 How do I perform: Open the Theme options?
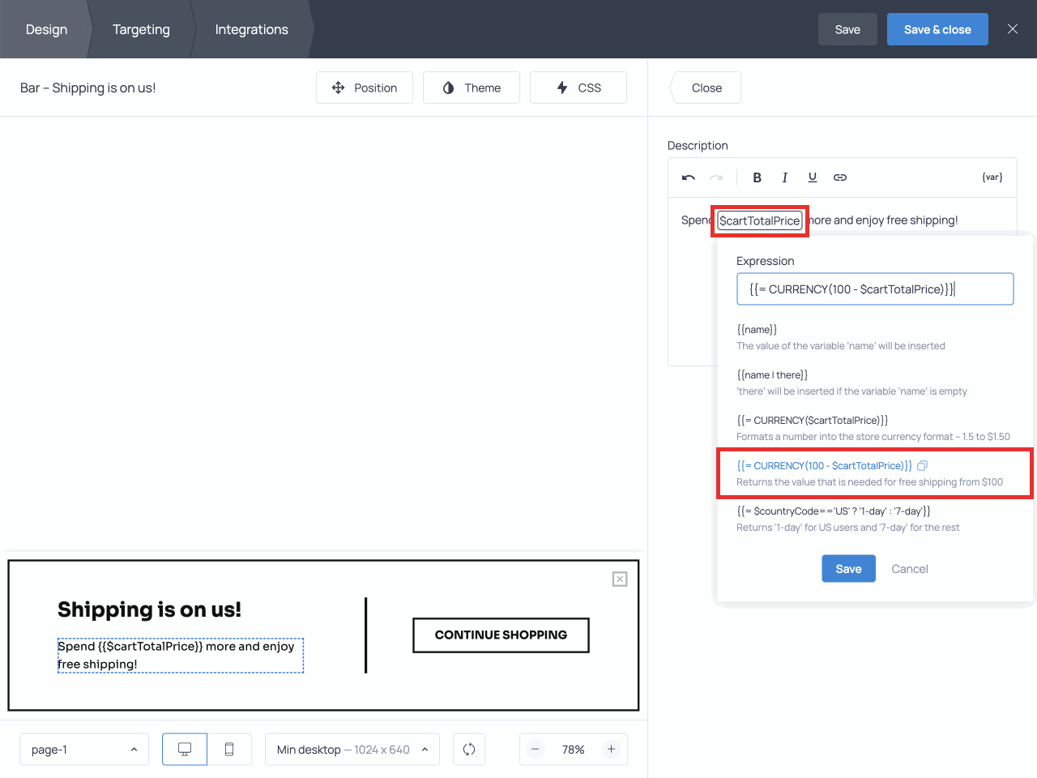pyautogui.click(x=472, y=88)
